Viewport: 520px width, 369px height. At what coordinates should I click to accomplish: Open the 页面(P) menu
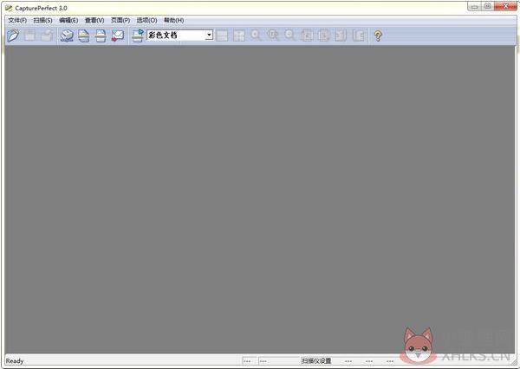point(120,21)
